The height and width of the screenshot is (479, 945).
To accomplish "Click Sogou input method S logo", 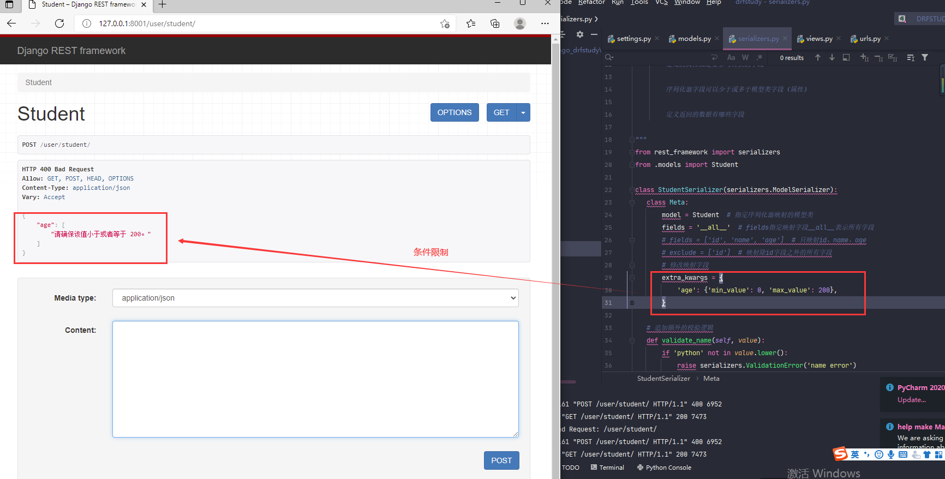I will 840,454.
